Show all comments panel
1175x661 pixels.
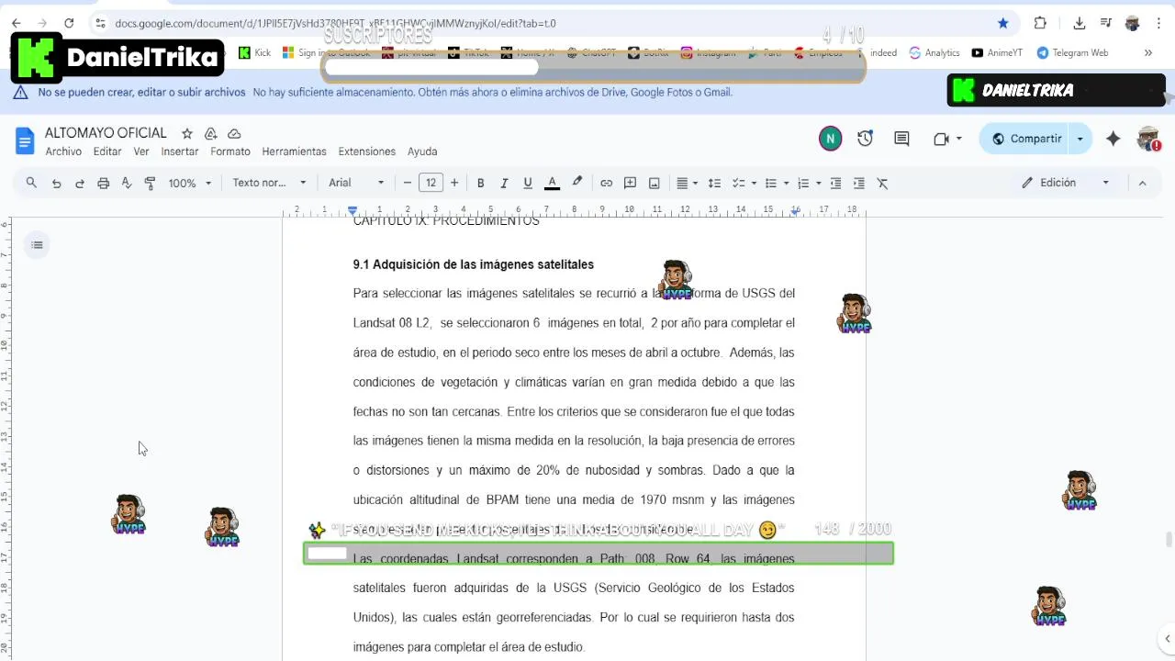pos(901,139)
